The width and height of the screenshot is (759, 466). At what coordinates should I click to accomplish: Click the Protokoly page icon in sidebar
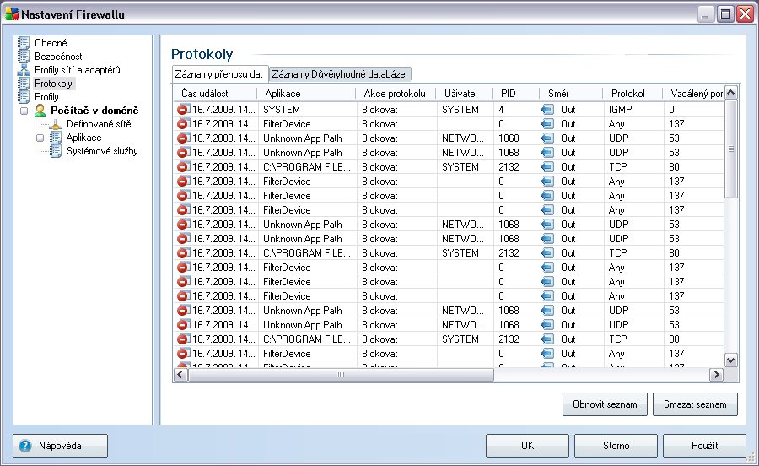(24, 84)
